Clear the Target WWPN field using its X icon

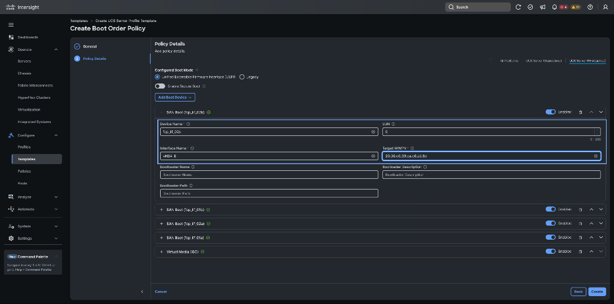click(595, 156)
